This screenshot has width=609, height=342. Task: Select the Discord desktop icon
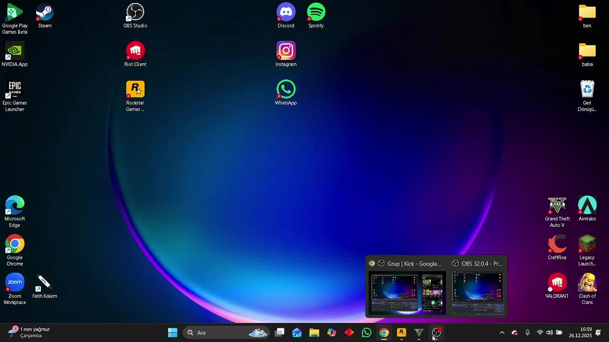coord(286,16)
